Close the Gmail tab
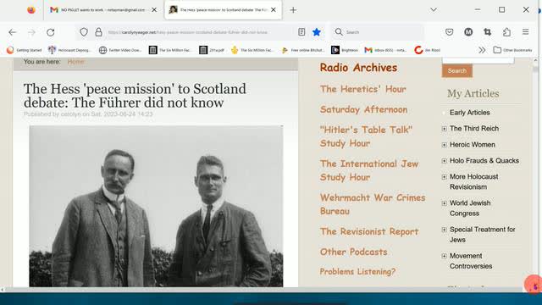 (154, 10)
